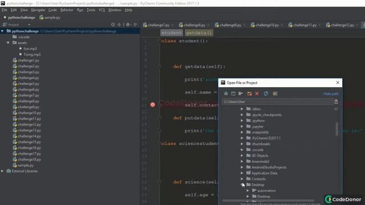Collapse the Desktop folder in dialog
Viewport: 365px width, 205px height.
[x=242, y=184]
